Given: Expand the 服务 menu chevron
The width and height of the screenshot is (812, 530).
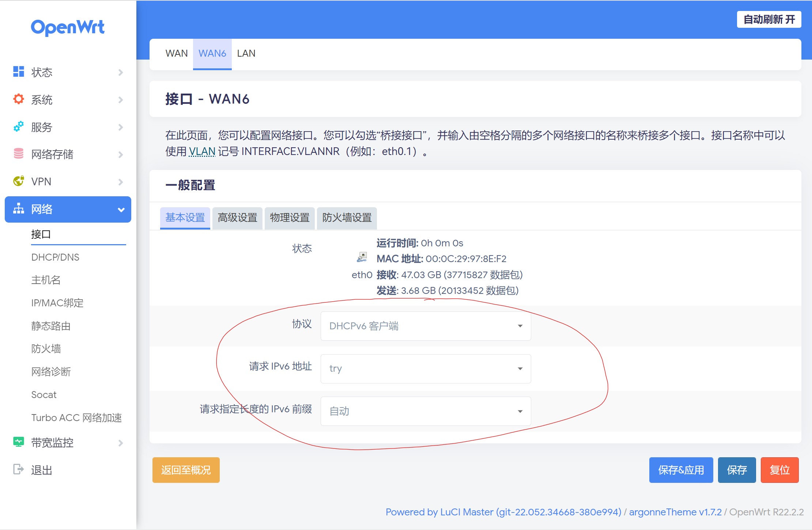Looking at the screenshot, I should coord(121,127).
